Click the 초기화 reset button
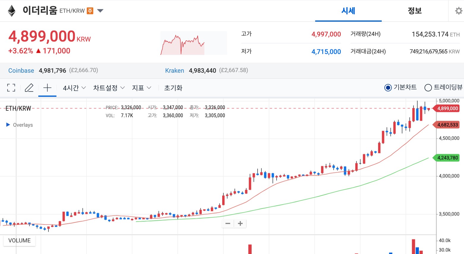 click(173, 88)
